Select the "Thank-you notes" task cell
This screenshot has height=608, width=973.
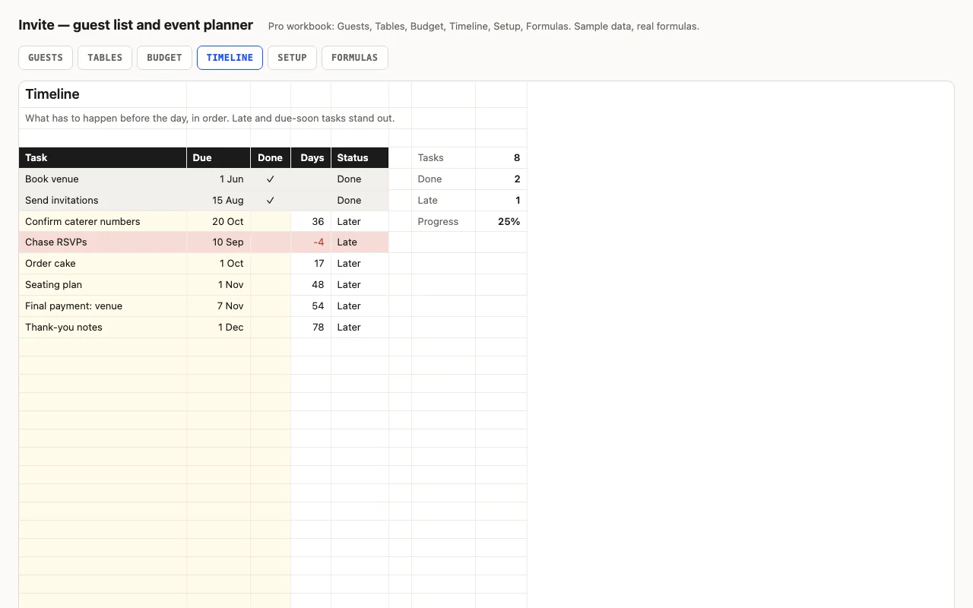tap(103, 328)
